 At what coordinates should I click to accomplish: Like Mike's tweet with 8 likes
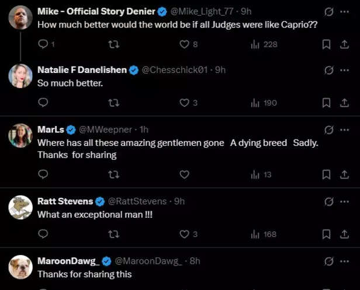point(185,44)
